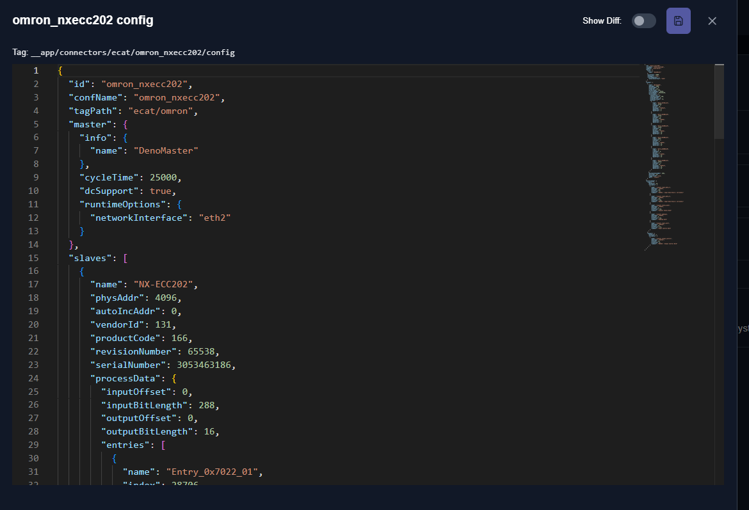Click the "Show Diff:" label text
This screenshot has width=749, height=510.
pyautogui.click(x=602, y=21)
